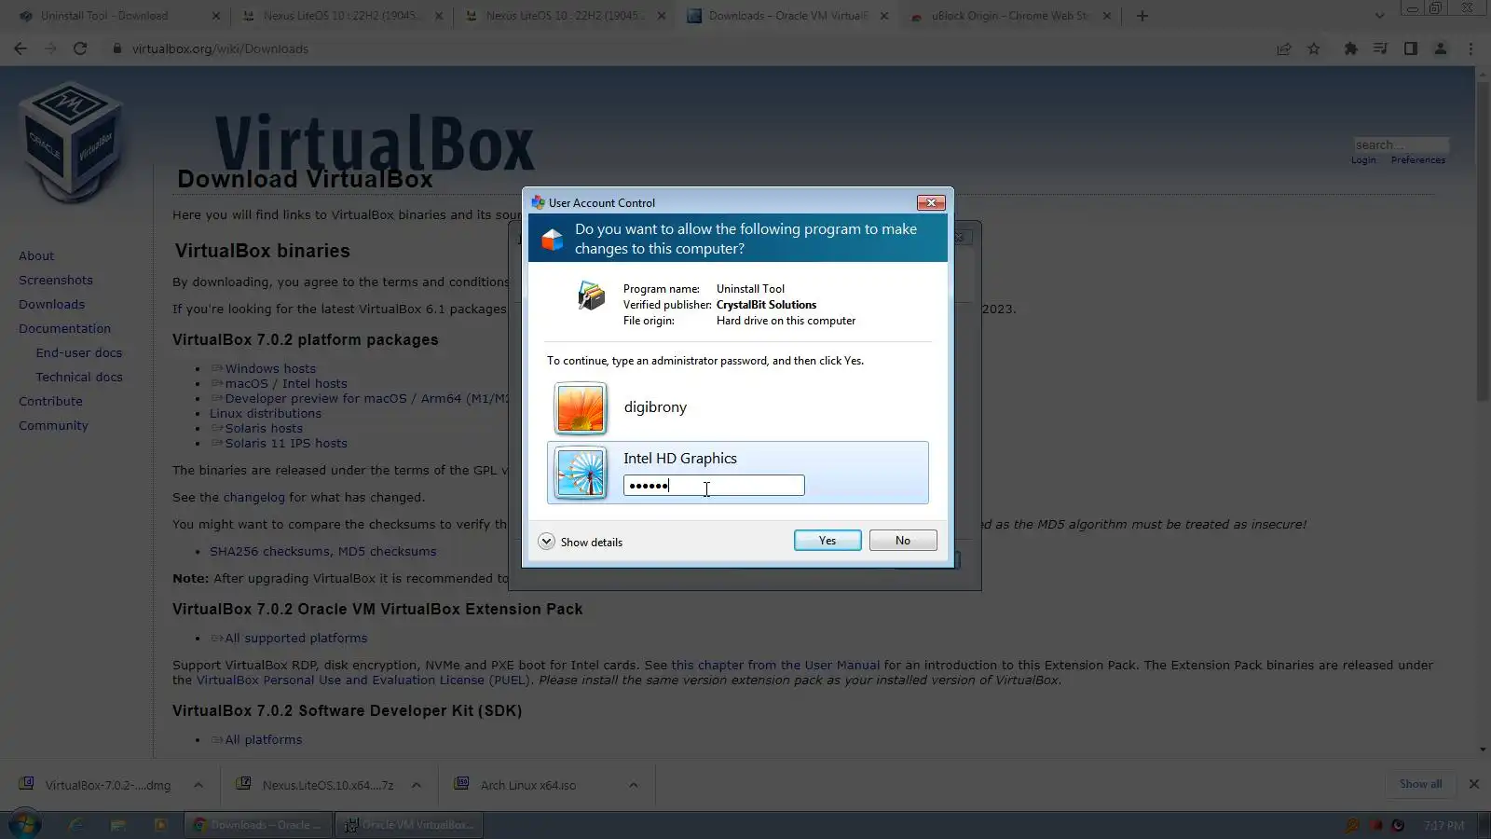Go back in the browser
This screenshot has width=1491, height=839.
[21, 48]
